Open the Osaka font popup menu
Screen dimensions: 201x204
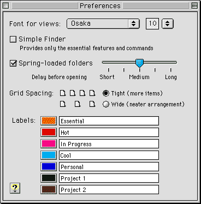click(103, 23)
